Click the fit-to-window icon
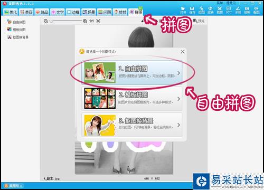Image resolution: width=264 pixels, height=190 pixels. pyautogui.click(x=98, y=21)
